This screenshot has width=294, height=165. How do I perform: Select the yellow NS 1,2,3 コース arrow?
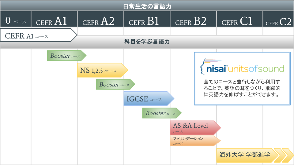coord(101,70)
